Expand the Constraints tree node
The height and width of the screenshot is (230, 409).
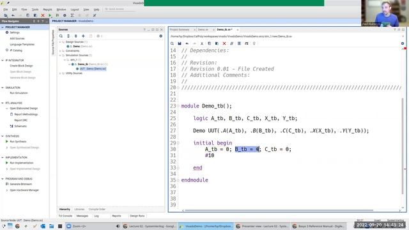[x=60, y=51]
